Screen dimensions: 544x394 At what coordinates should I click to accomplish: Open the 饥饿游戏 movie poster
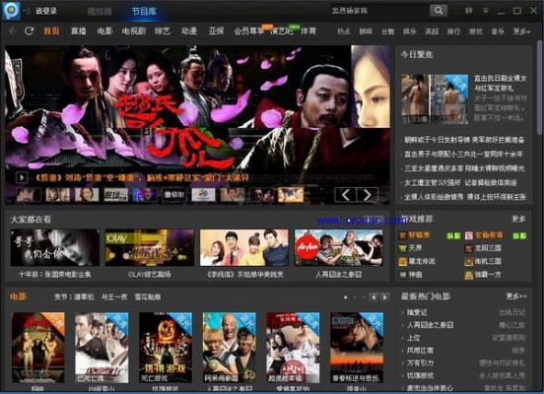click(x=166, y=348)
